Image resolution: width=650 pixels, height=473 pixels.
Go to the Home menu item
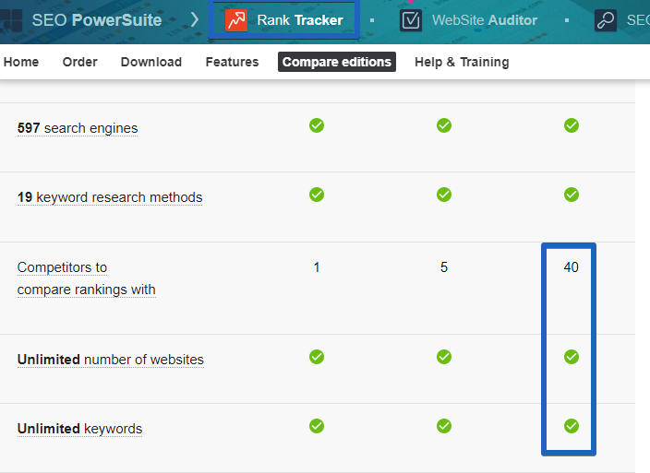(x=21, y=62)
